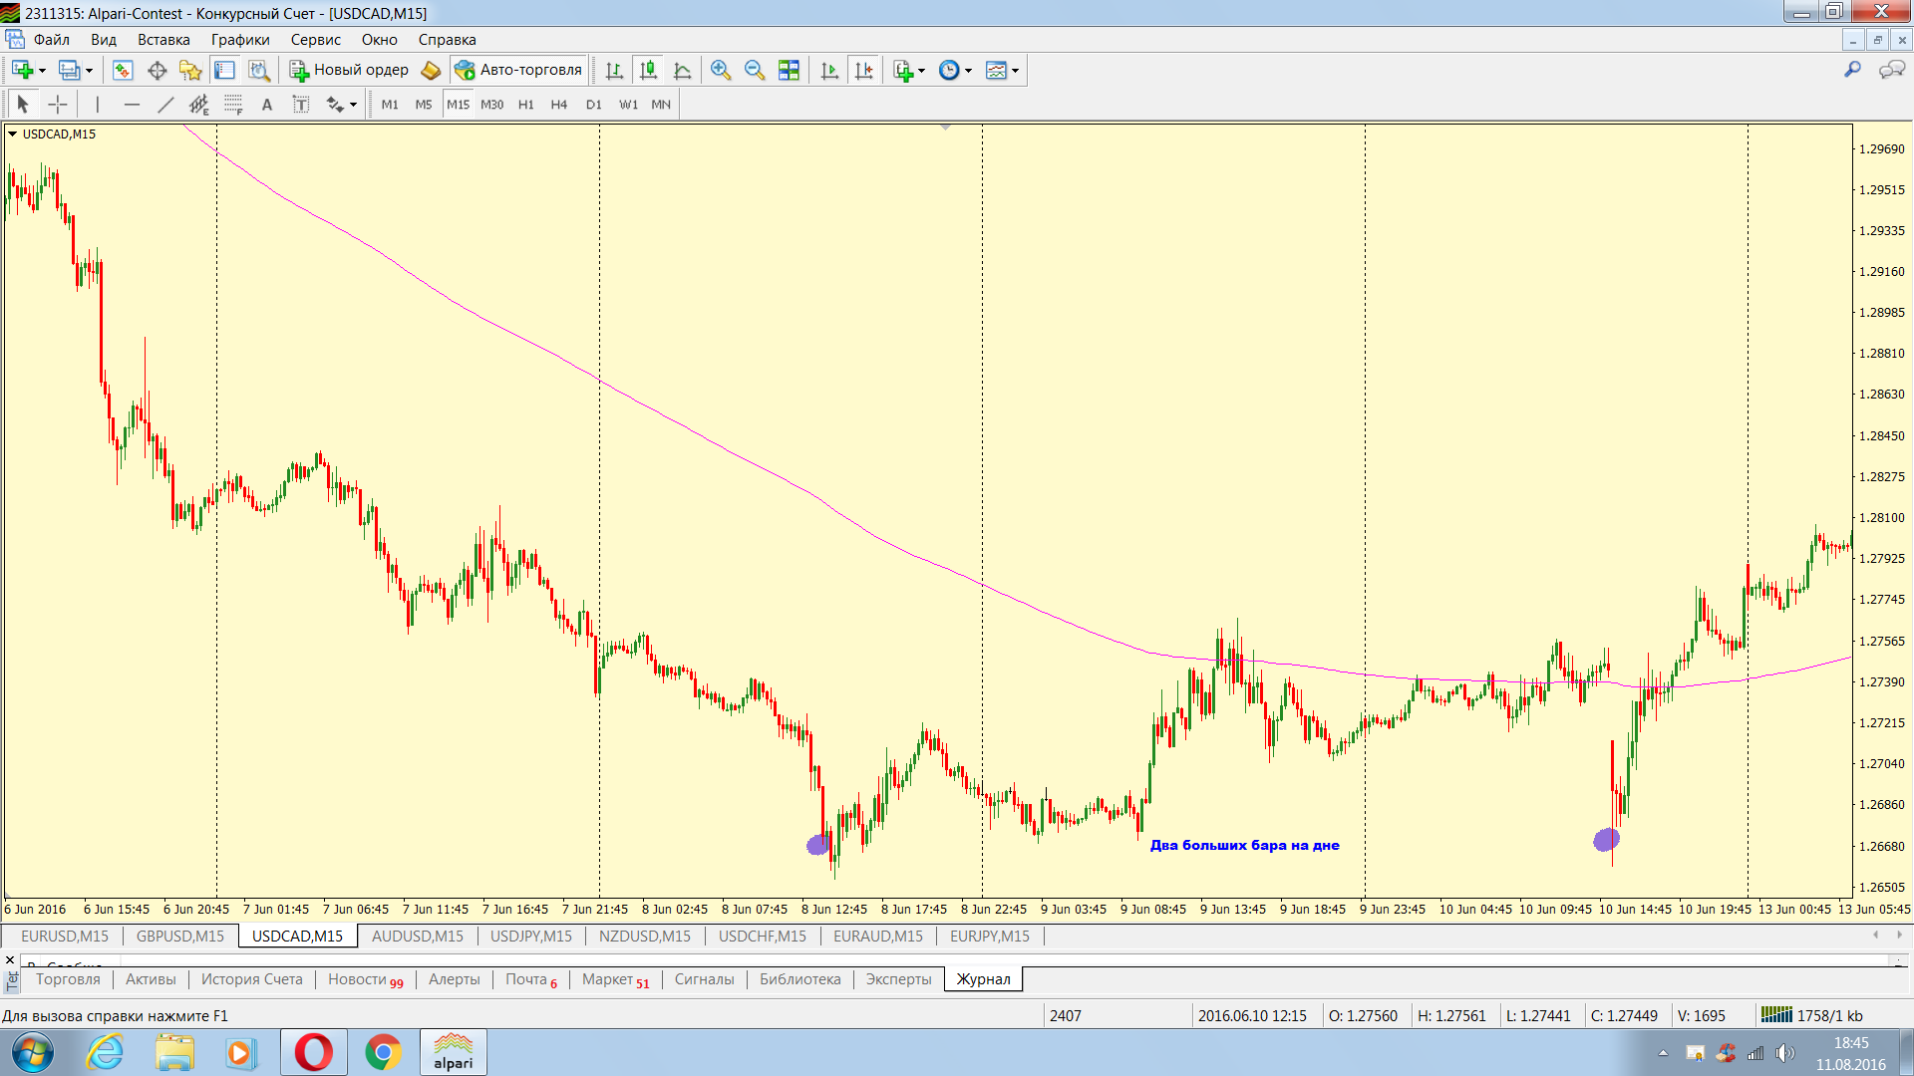Toggle the Авто-торговля button

tap(518, 70)
